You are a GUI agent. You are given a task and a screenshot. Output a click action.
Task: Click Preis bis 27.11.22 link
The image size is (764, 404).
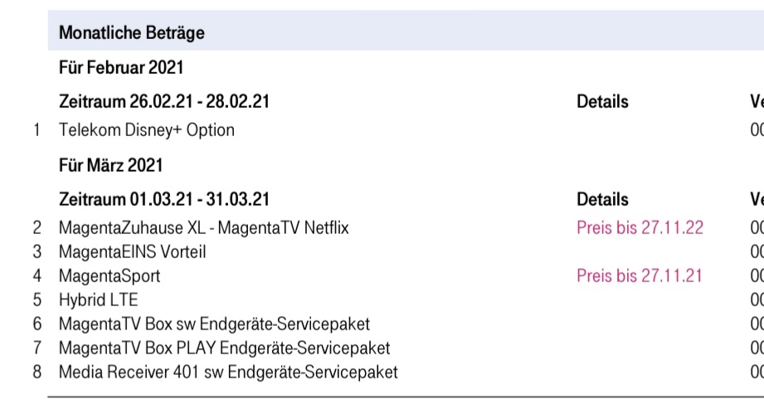point(640,227)
